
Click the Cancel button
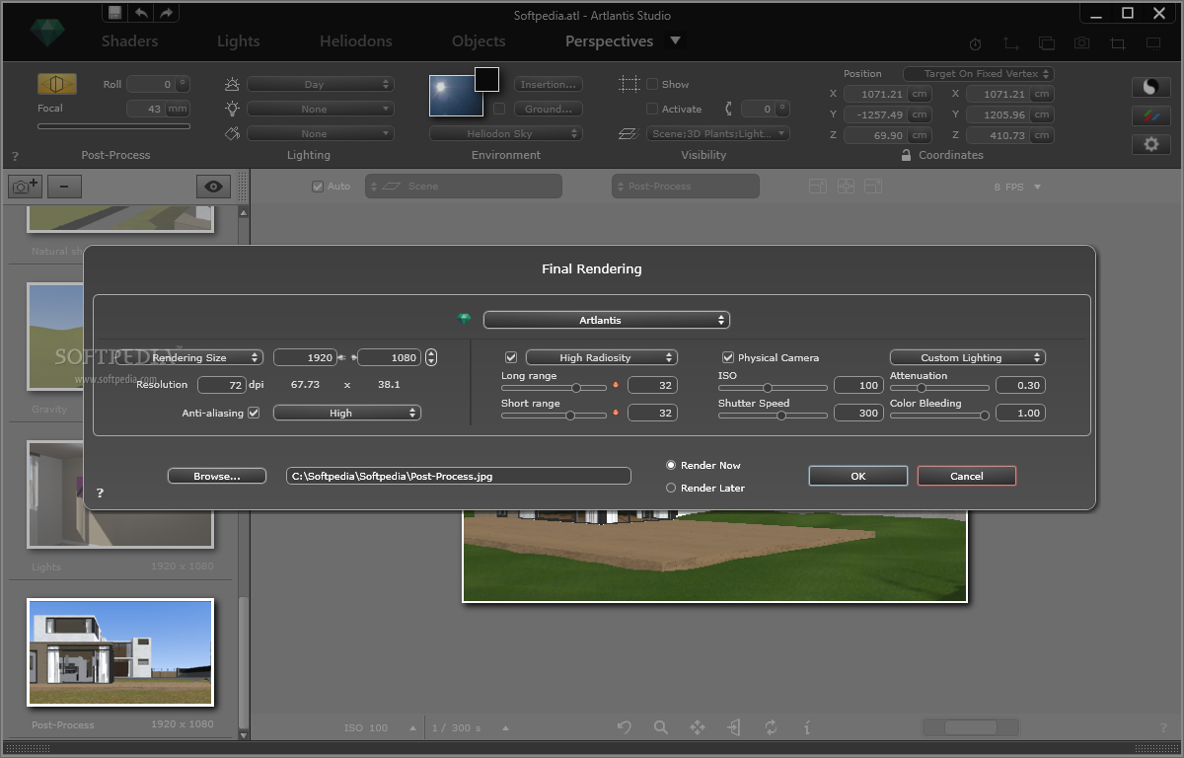pos(967,476)
